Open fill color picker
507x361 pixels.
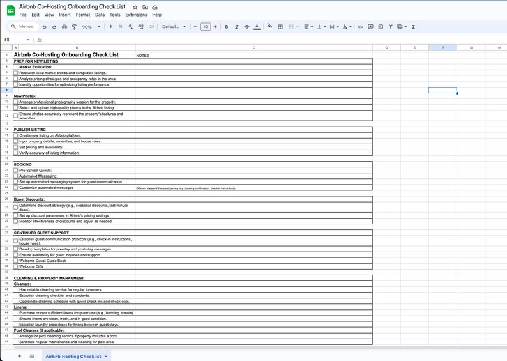point(269,27)
